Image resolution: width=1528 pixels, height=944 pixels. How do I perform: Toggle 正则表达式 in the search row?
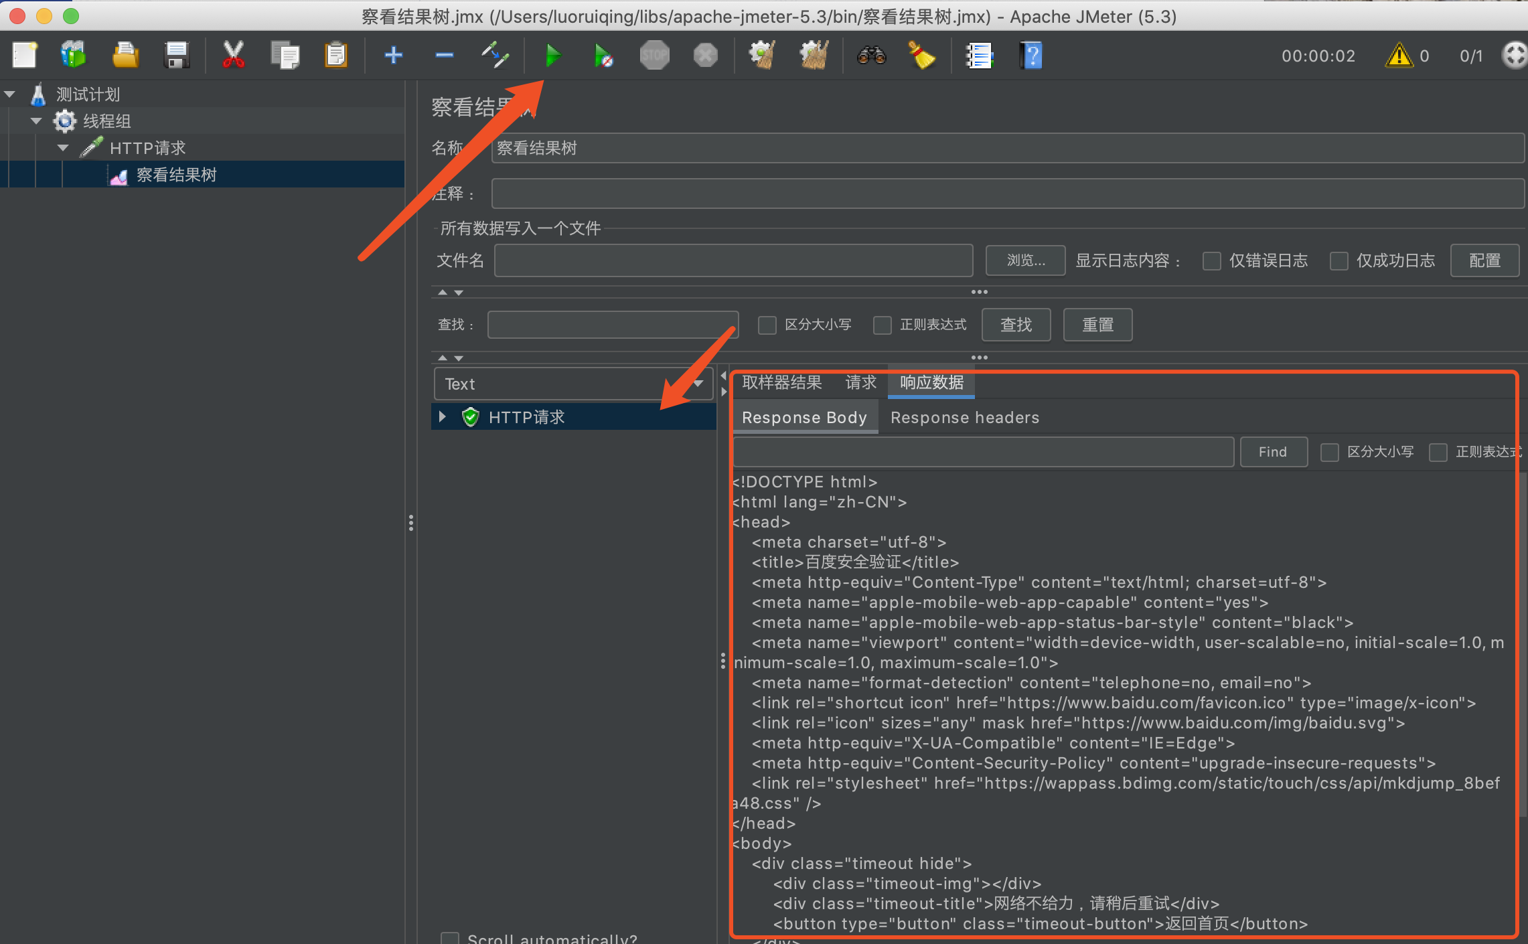(x=883, y=325)
